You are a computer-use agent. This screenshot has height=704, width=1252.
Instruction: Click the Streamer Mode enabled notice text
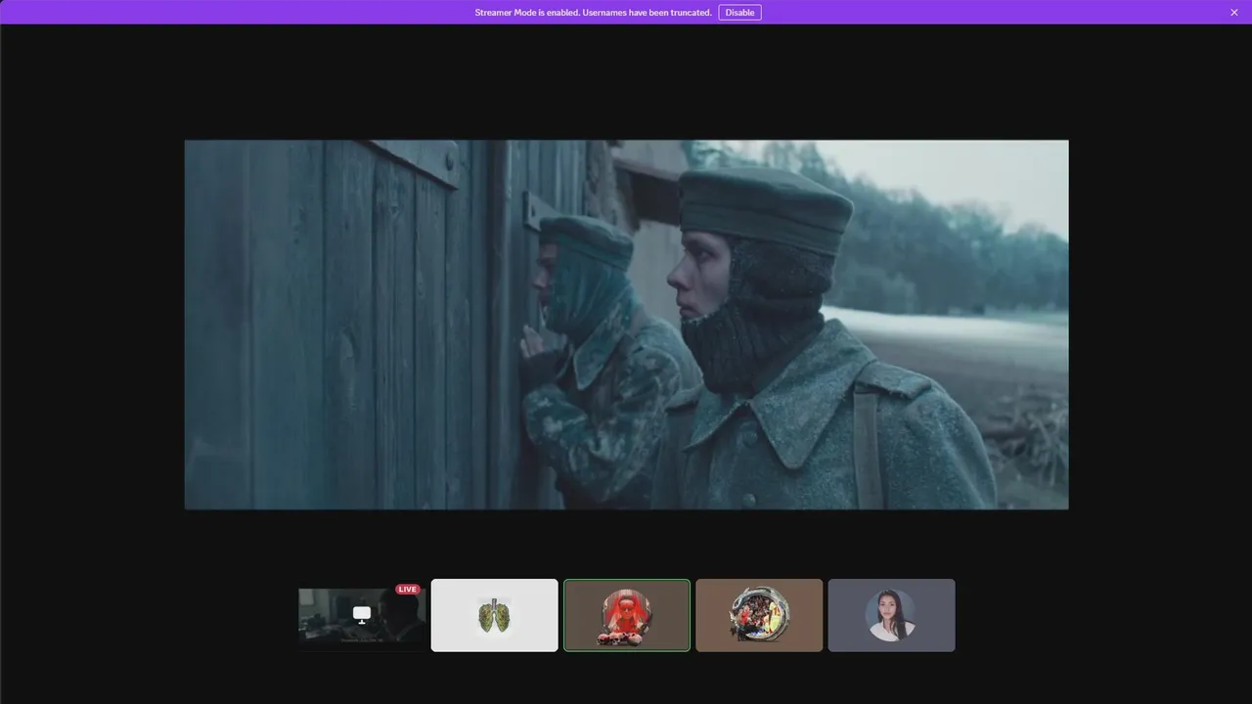[593, 13]
